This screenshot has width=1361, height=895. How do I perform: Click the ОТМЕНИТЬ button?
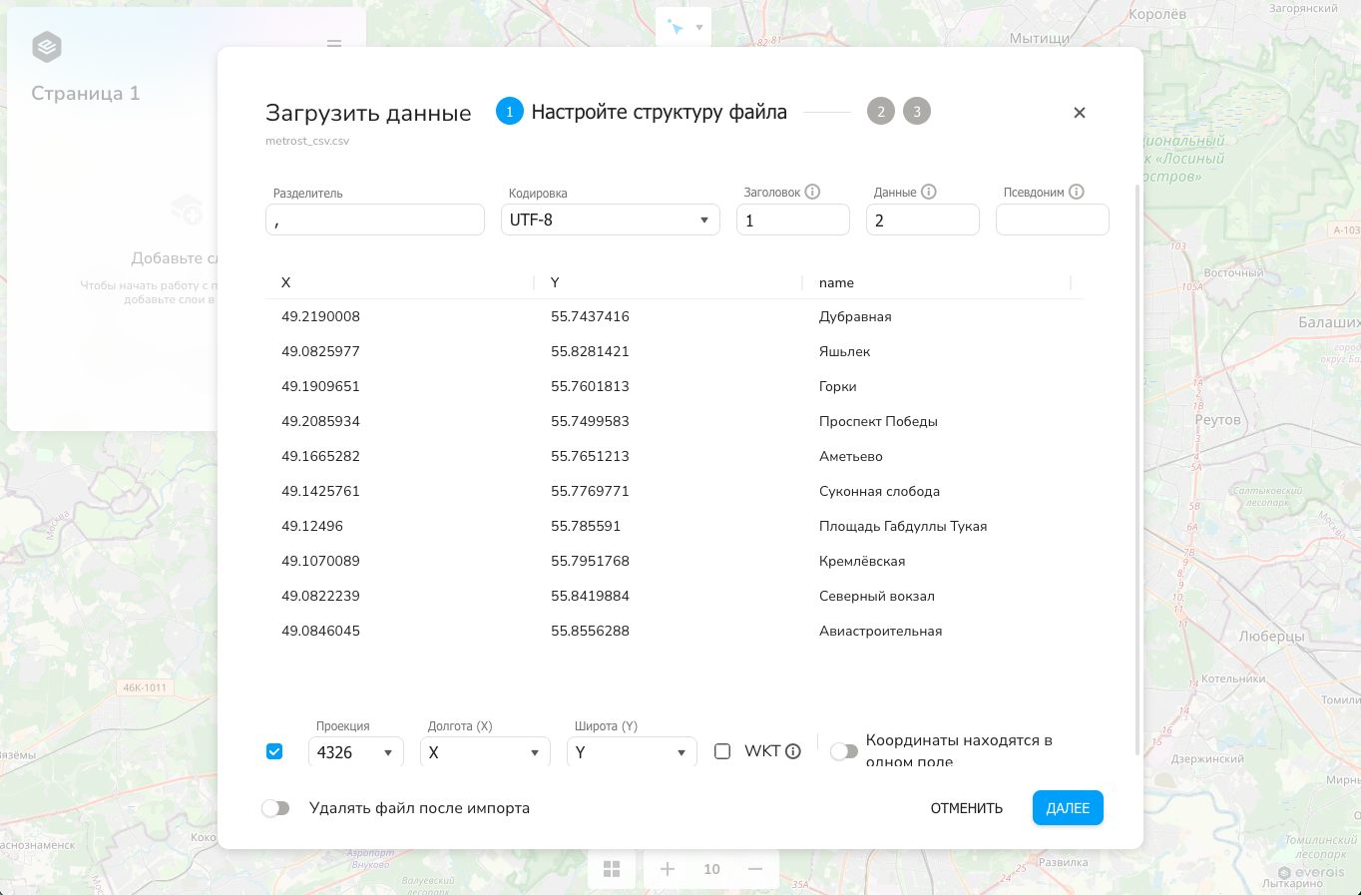click(x=967, y=808)
